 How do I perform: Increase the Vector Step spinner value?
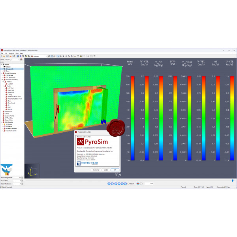(x=23, y=180)
